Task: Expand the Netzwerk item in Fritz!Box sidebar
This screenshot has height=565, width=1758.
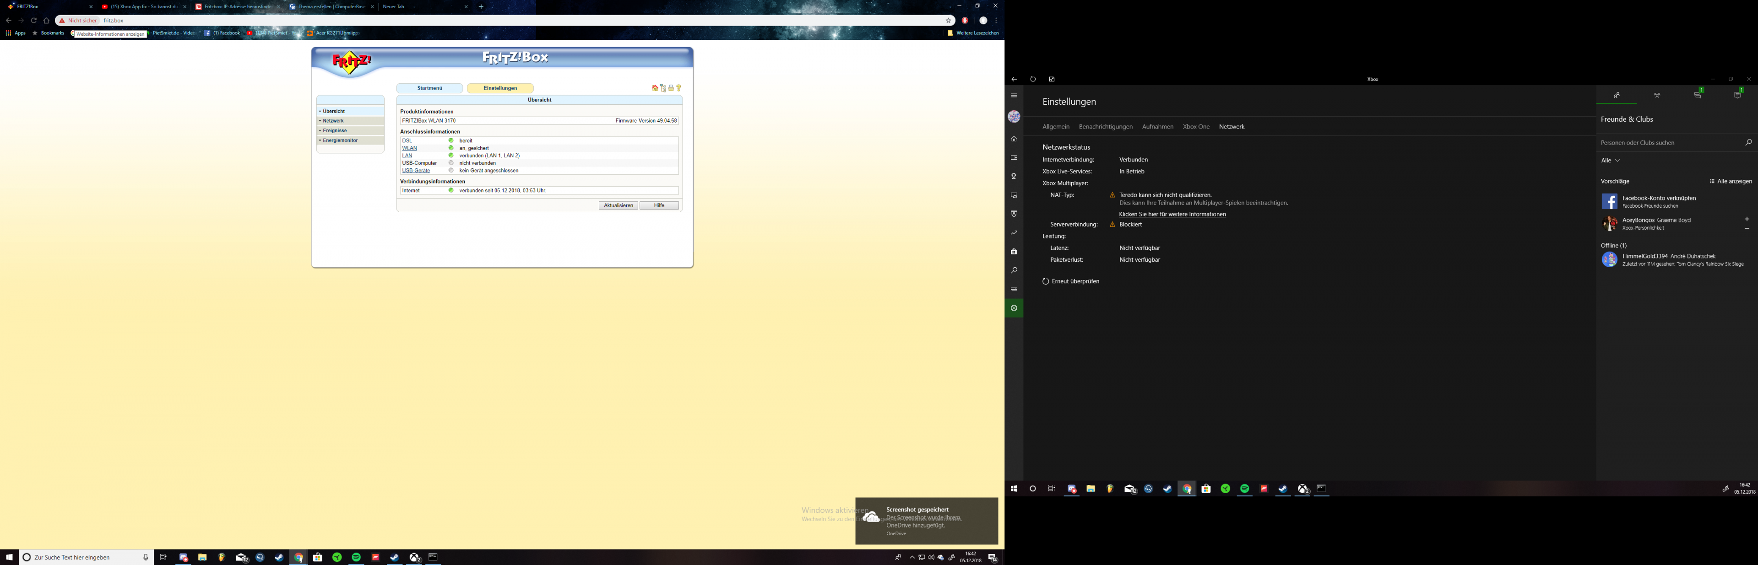Action: [x=333, y=121]
